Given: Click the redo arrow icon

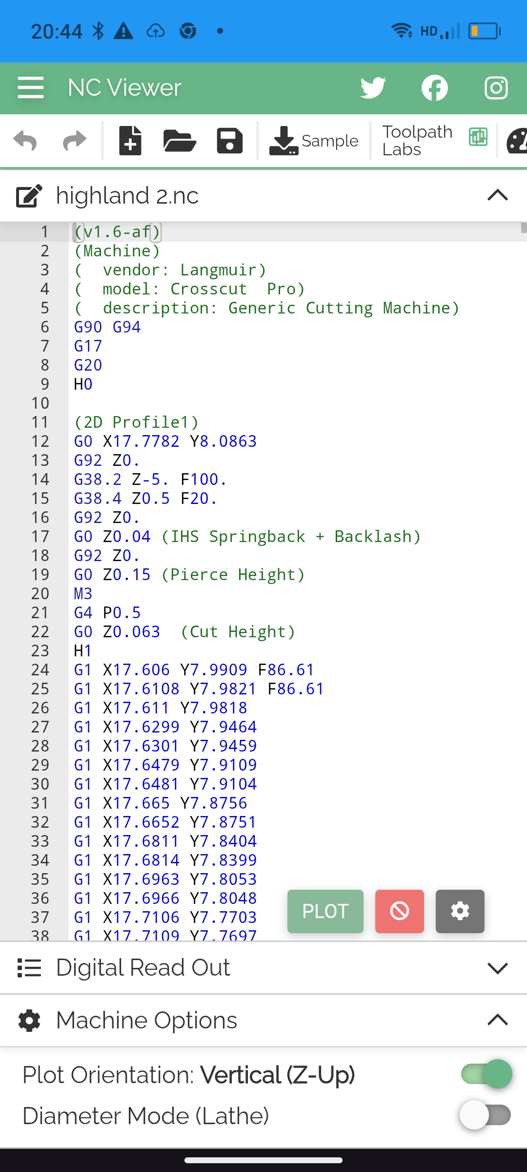Looking at the screenshot, I should pyautogui.click(x=75, y=141).
